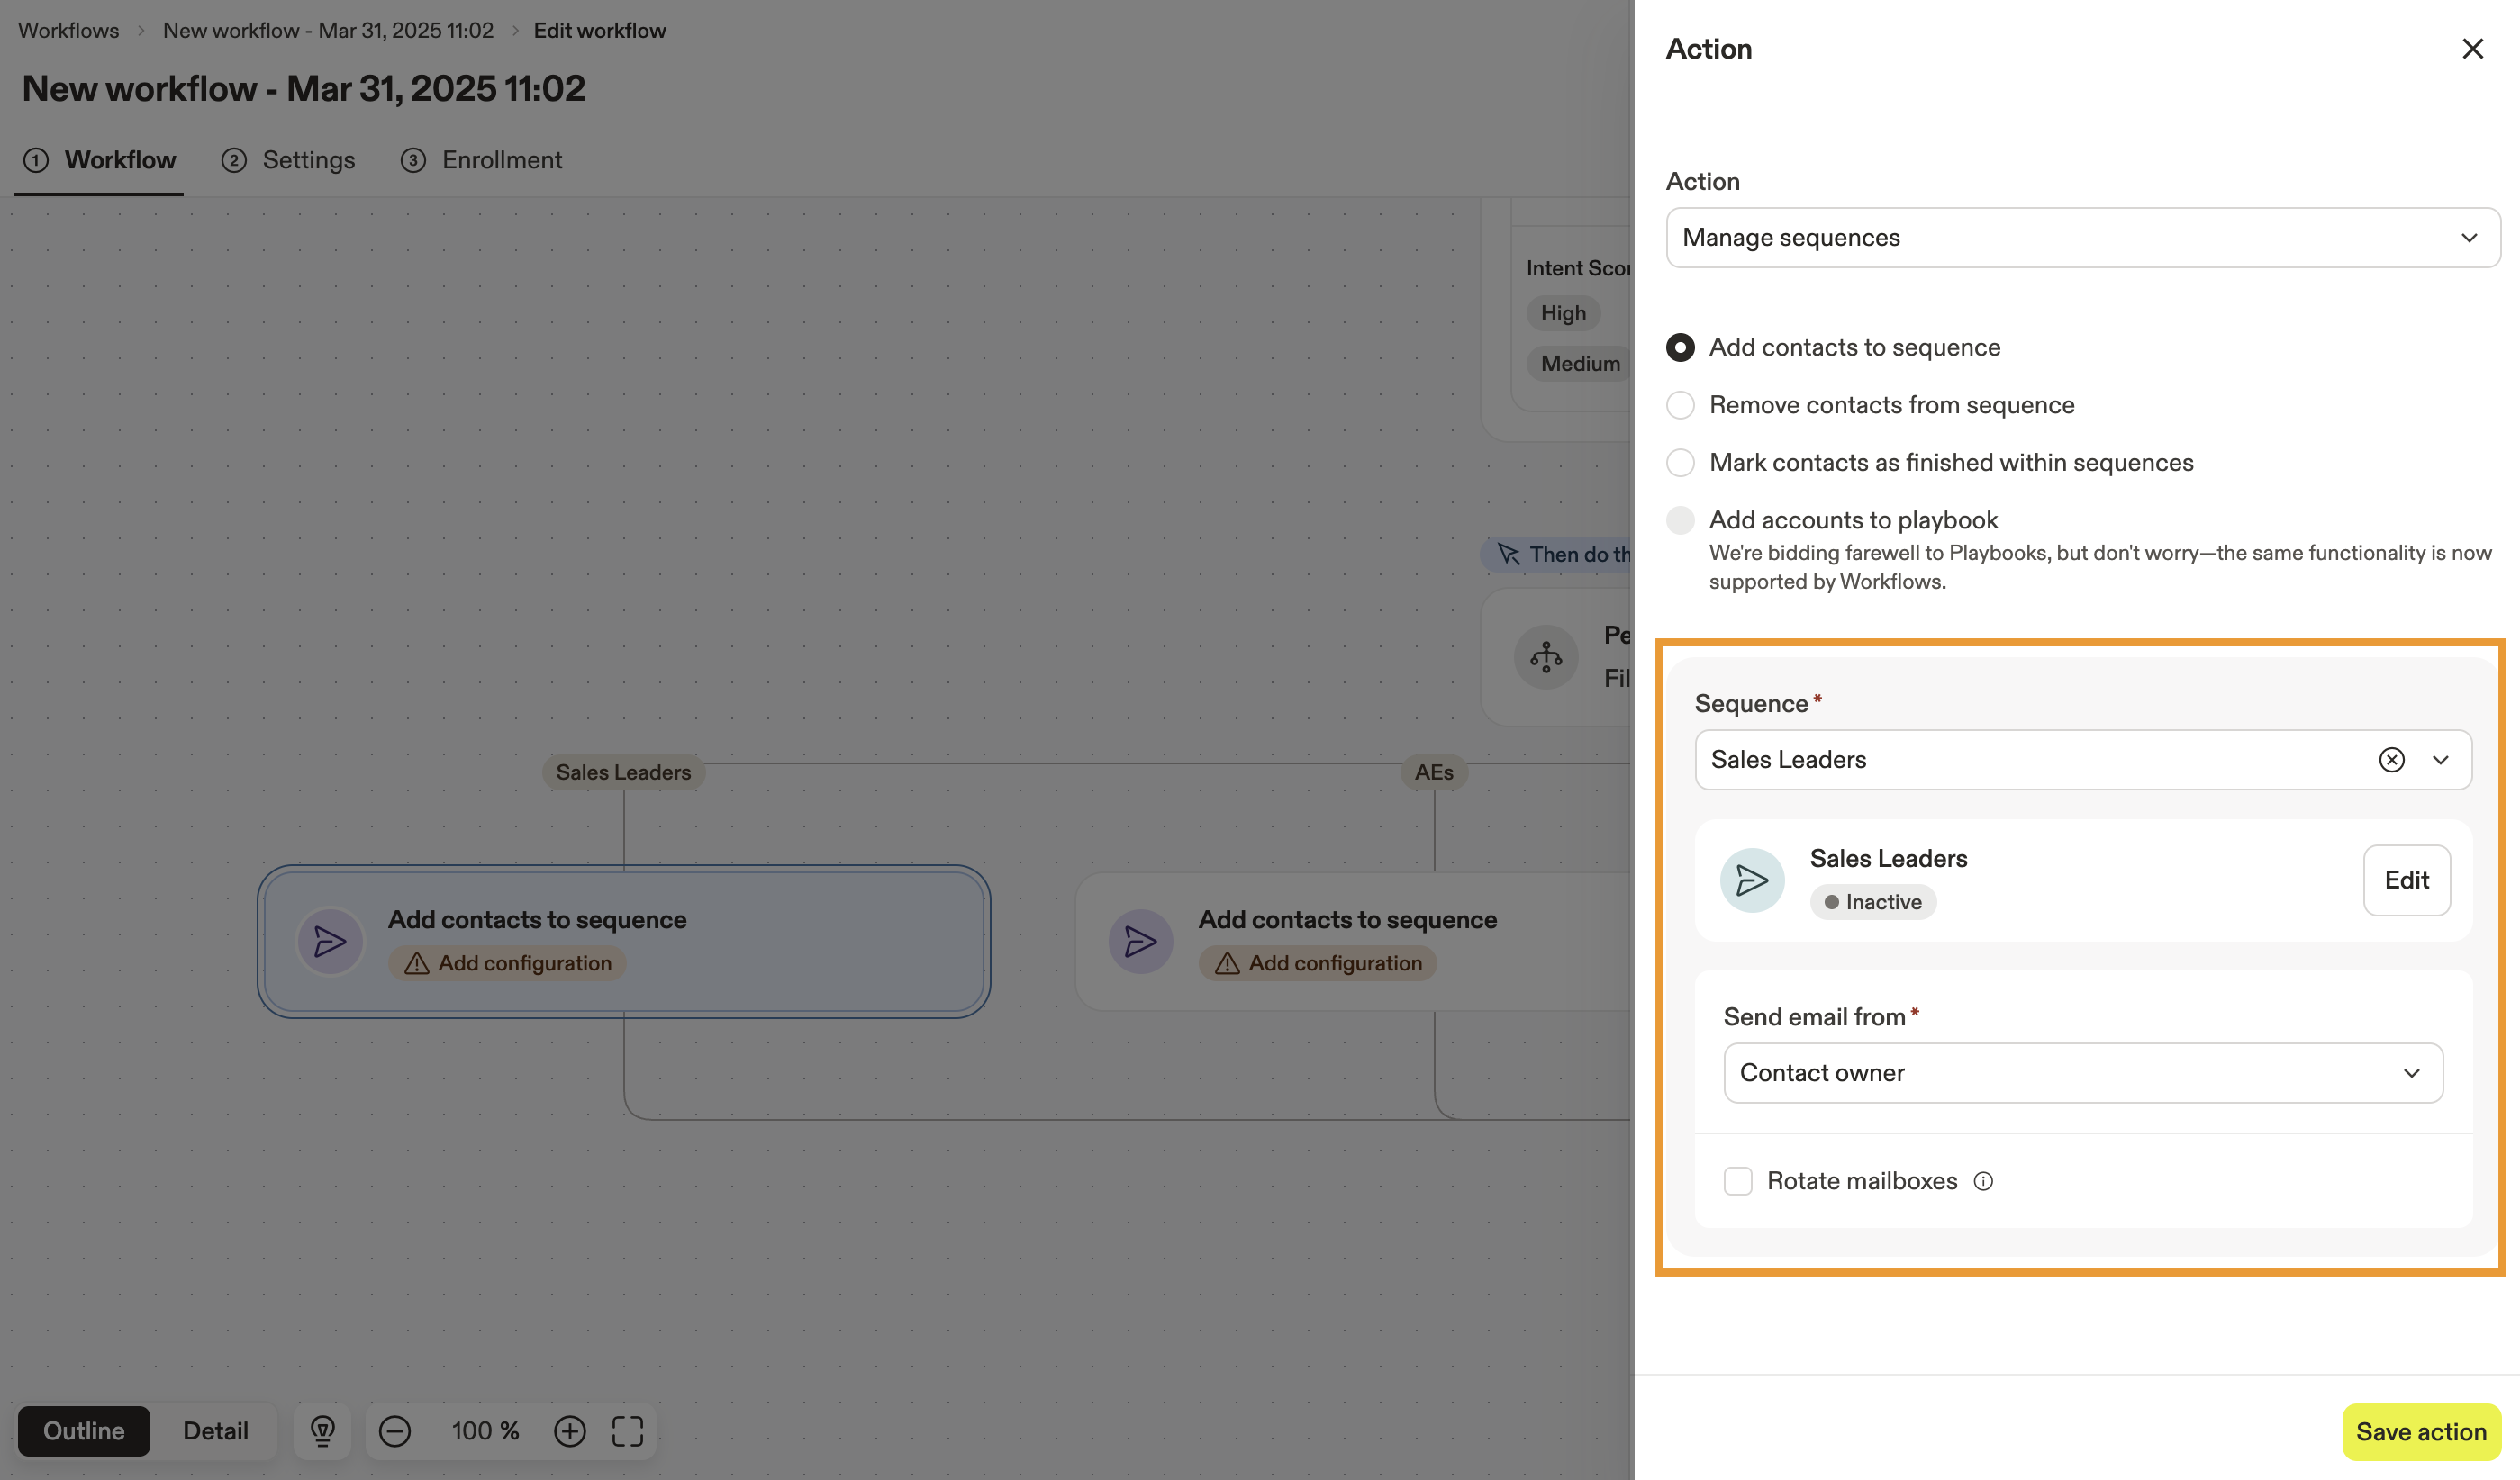This screenshot has width=2520, height=1480.
Task: Click the branch filter node icon
Action: (1545, 656)
